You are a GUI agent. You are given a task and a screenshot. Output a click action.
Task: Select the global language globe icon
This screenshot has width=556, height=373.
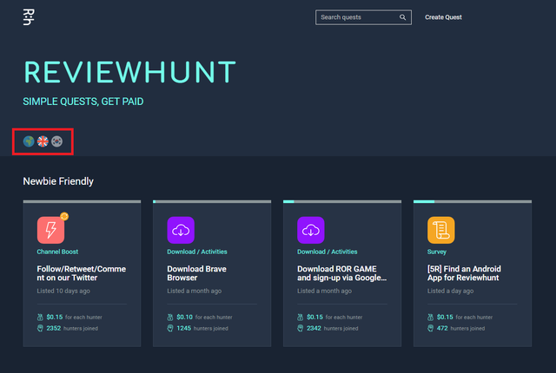29,141
